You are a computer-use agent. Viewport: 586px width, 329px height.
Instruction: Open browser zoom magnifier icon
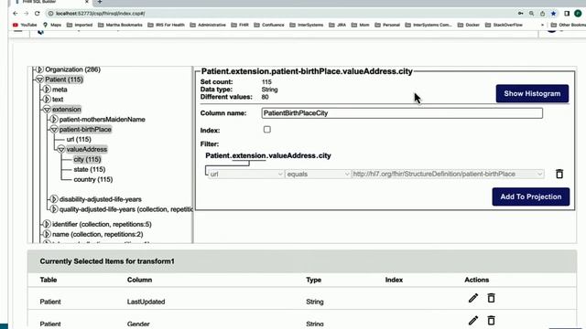pos(531,14)
